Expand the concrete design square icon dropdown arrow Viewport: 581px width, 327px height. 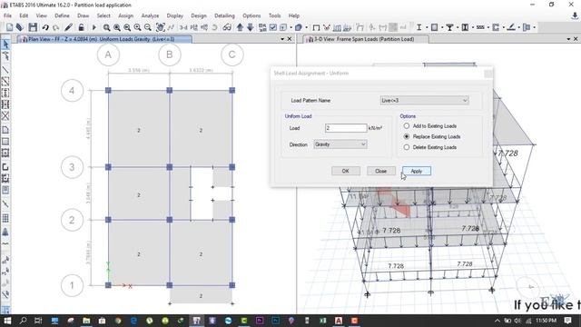tap(442, 27)
